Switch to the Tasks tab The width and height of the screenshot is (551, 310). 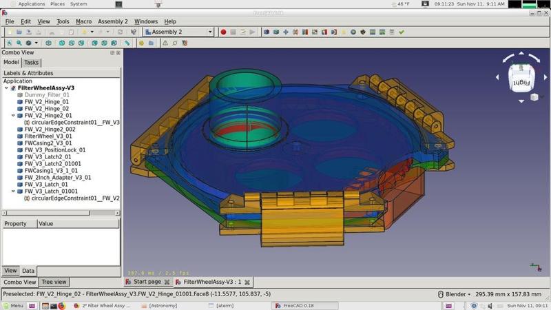tap(31, 63)
